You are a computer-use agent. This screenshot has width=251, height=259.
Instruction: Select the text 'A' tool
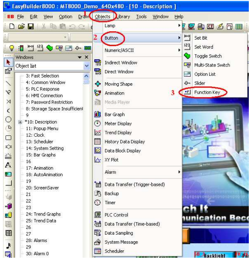tap(8, 165)
